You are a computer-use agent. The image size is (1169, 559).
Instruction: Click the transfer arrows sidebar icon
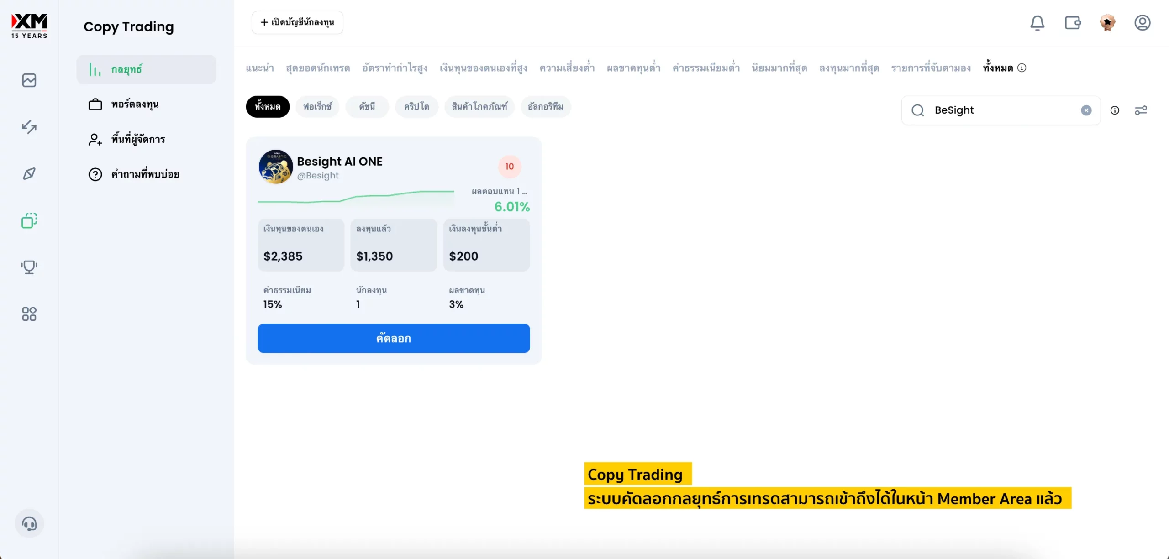point(29,127)
